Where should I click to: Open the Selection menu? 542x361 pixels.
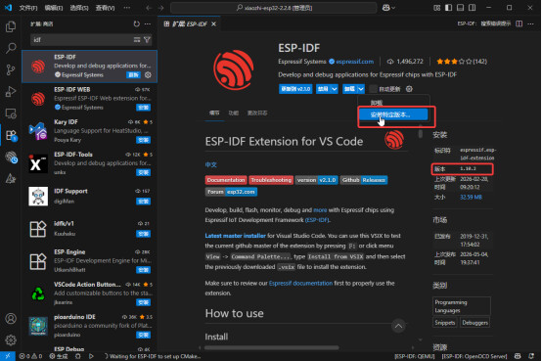[x=79, y=8]
